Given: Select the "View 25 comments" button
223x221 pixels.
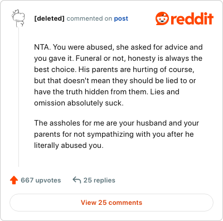Looking at the screenshot, I should (x=111, y=203).
